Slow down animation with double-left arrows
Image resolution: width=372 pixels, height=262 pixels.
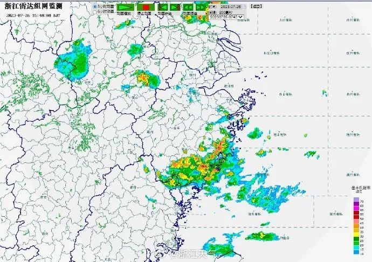188,8
